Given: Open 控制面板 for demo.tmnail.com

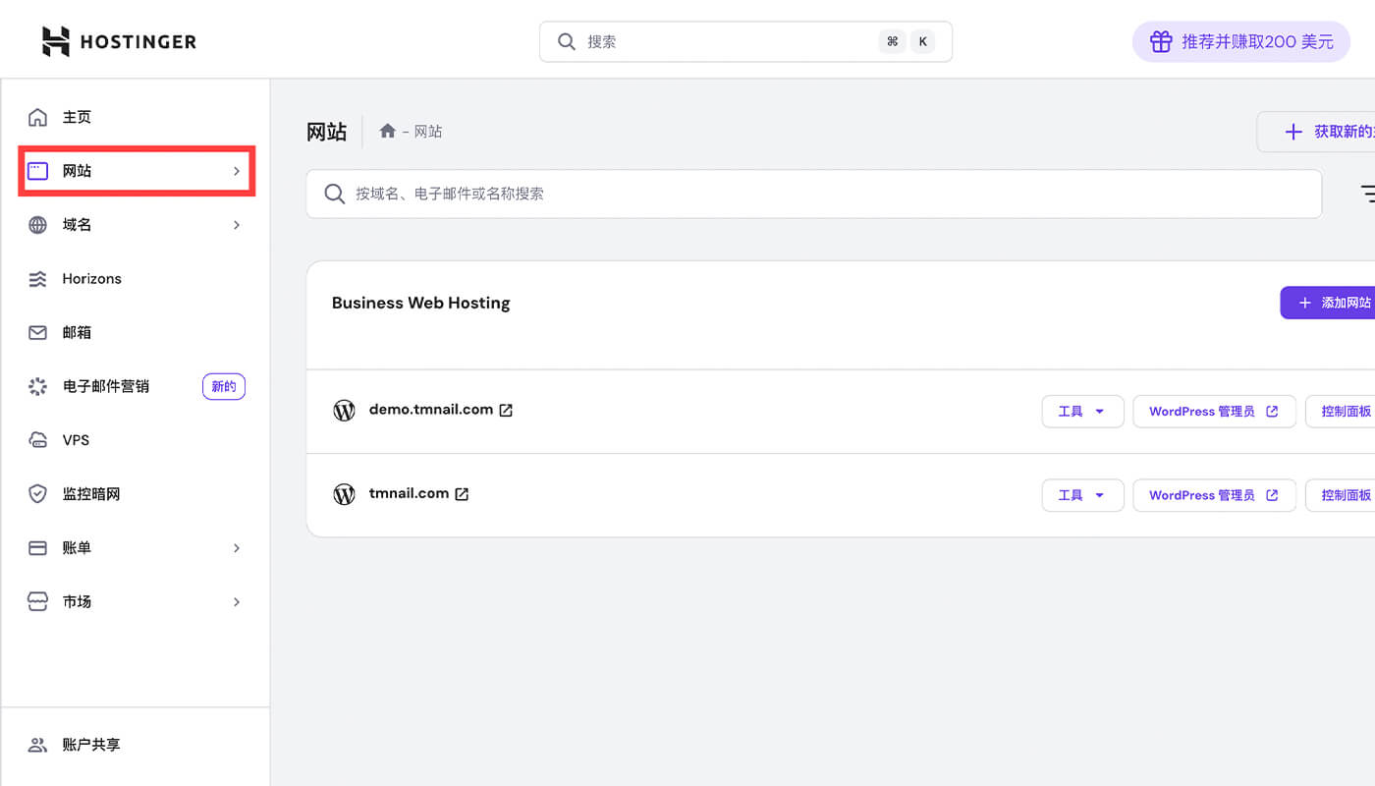Looking at the screenshot, I should pos(1341,412).
